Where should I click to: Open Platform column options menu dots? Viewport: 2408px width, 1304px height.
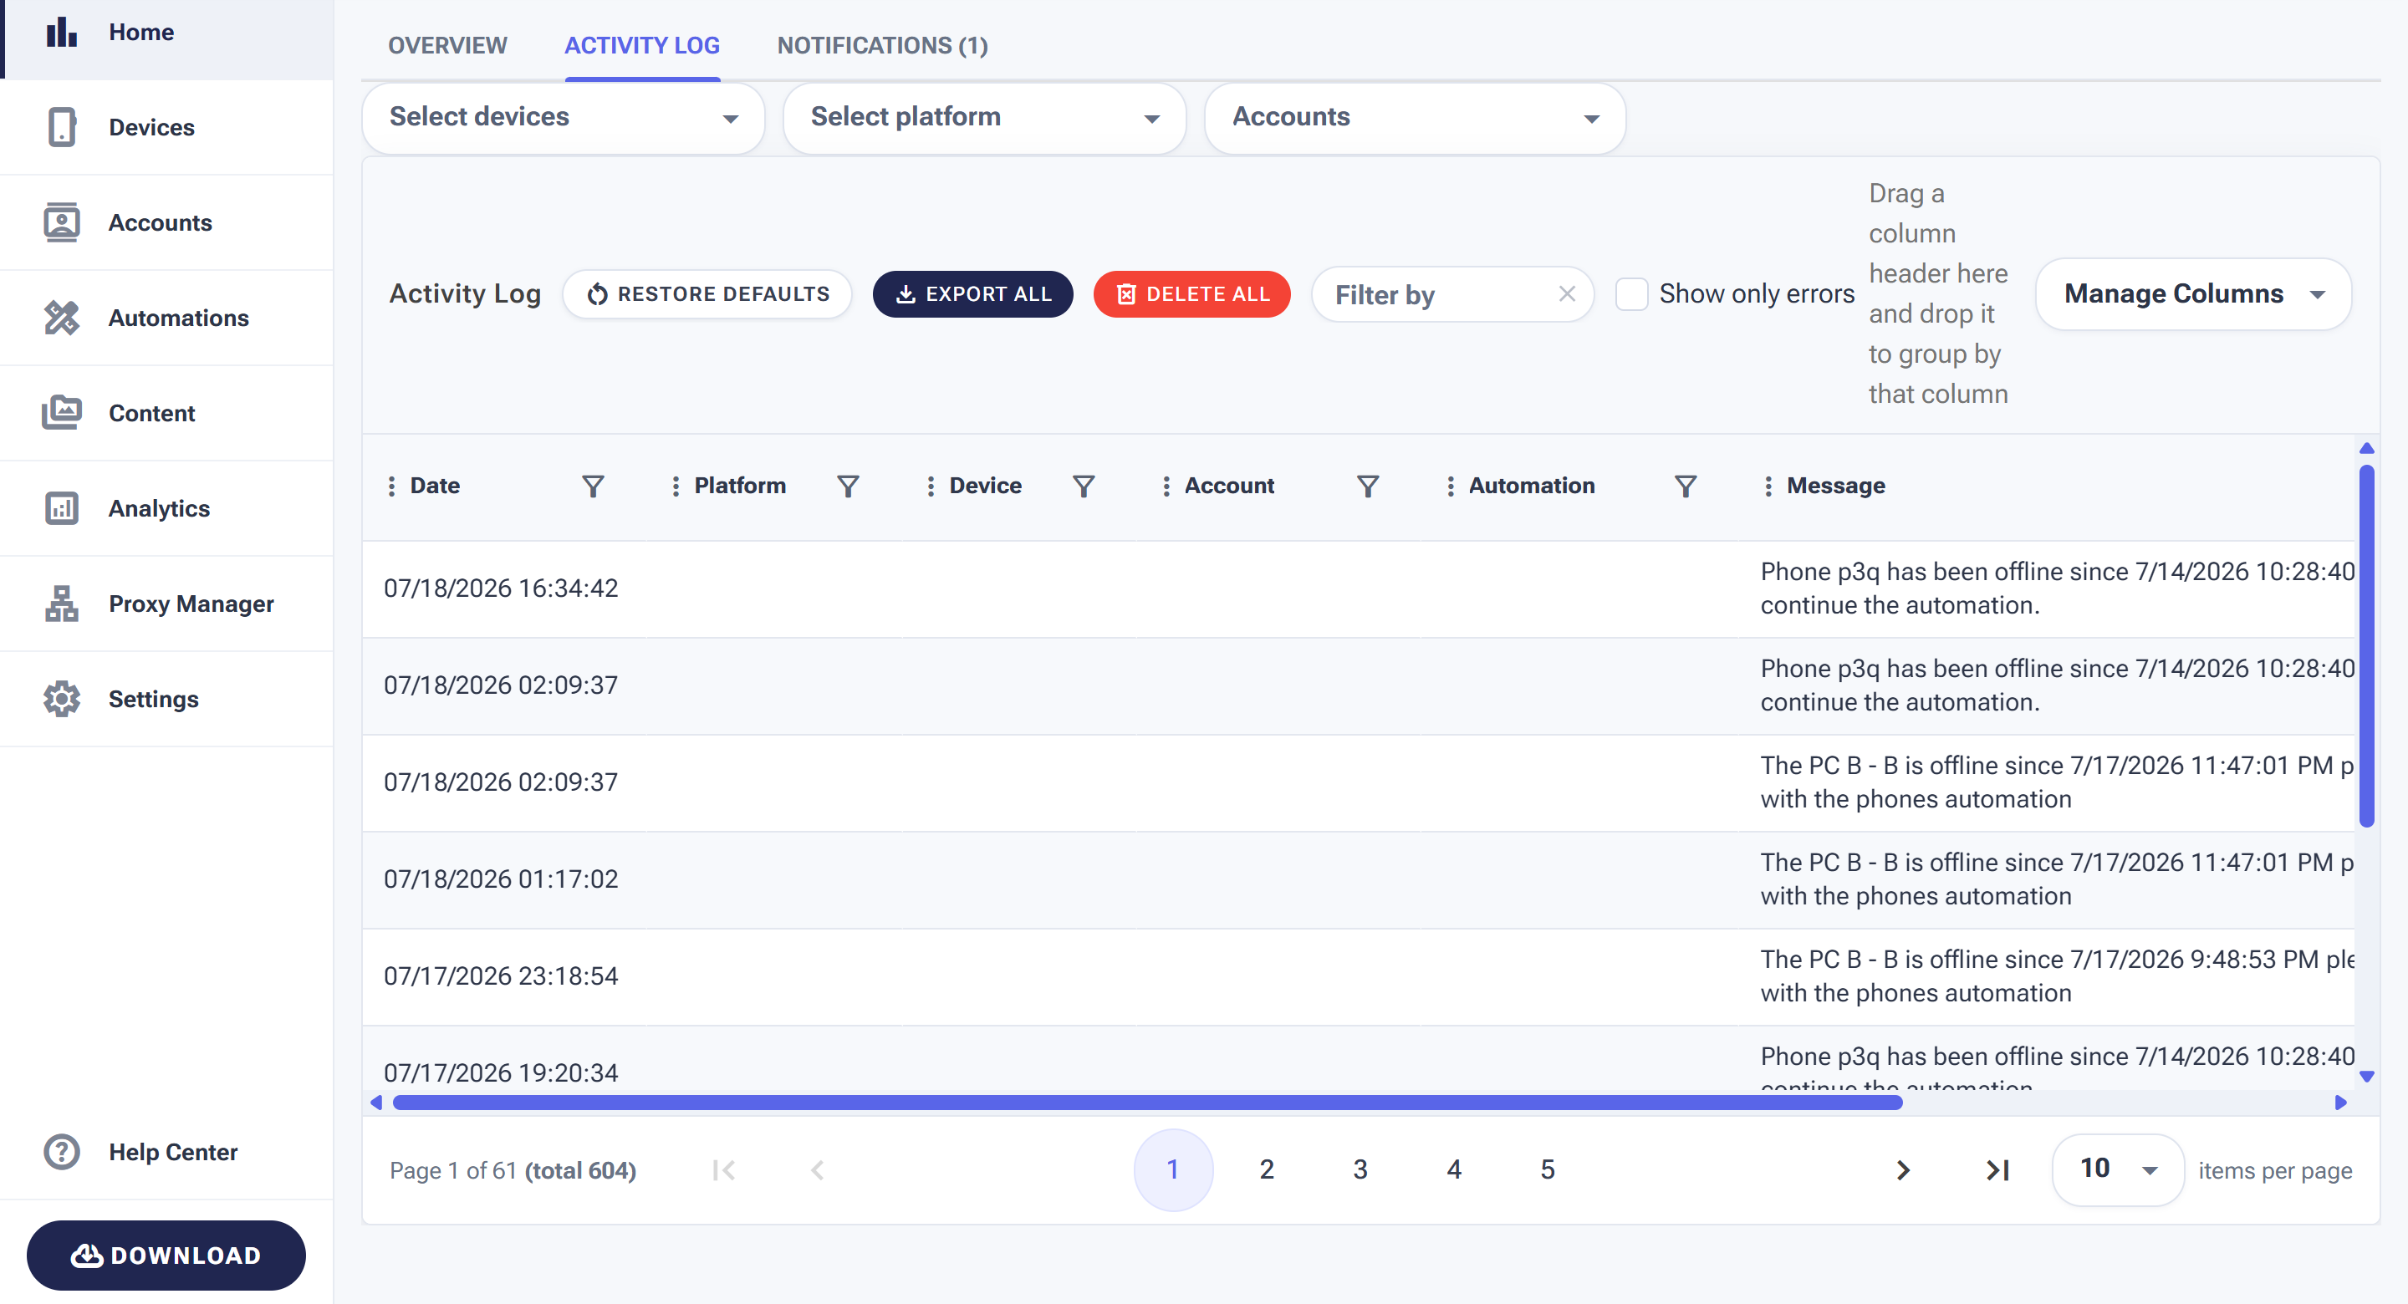(x=676, y=486)
